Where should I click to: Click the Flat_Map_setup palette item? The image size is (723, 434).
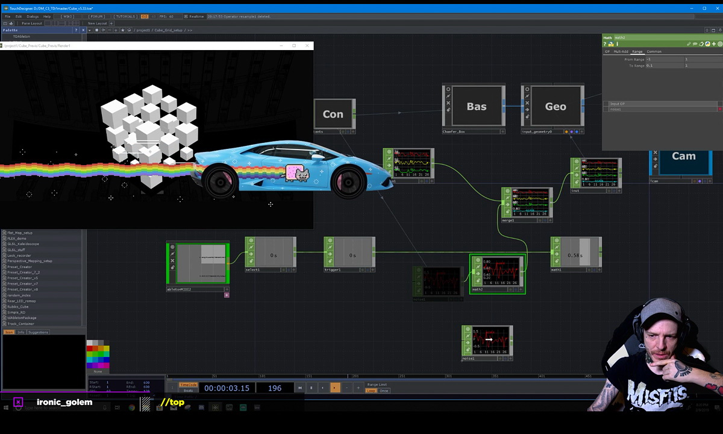[20, 233]
